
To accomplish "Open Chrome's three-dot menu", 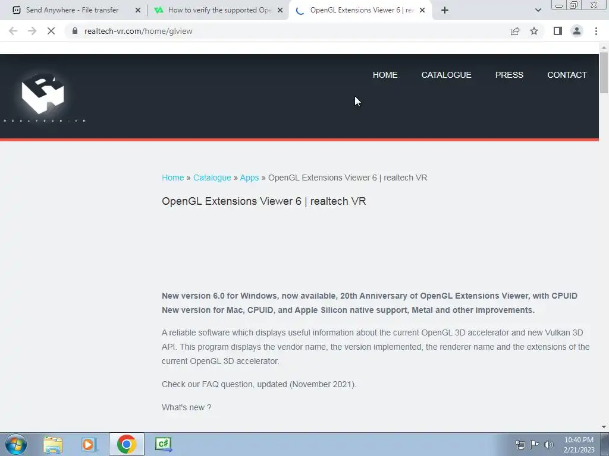I will [596, 31].
